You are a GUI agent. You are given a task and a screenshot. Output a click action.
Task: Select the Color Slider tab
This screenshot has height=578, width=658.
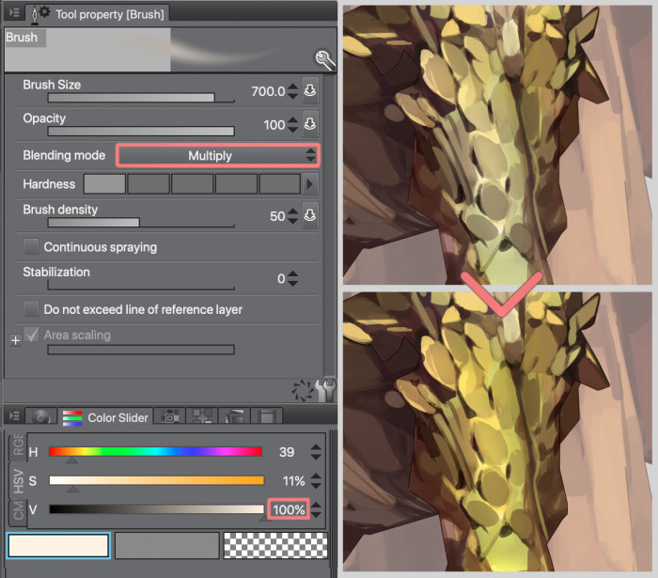click(105, 417)
